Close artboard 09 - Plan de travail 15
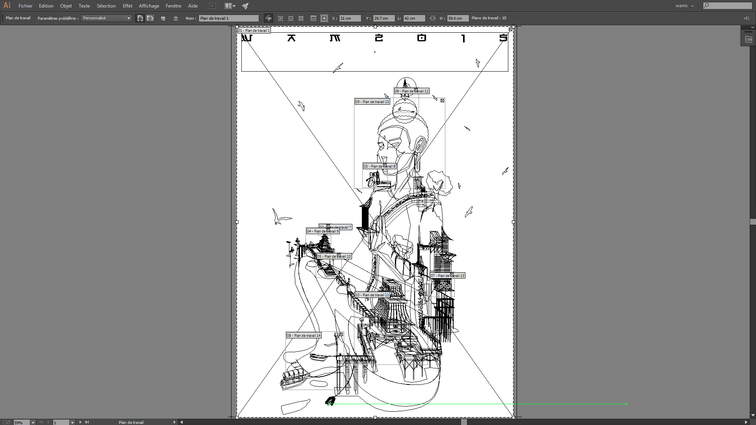The width and height of the screenshot is (756, 425). pyautogui.click(x=442, y=101)
